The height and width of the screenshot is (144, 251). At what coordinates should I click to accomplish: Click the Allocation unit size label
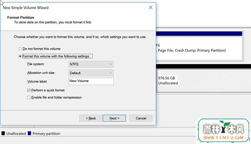[41, 73]
